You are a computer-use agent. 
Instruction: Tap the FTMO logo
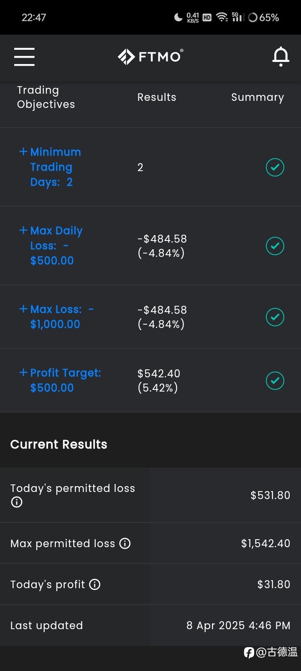[x=150, y=56]
